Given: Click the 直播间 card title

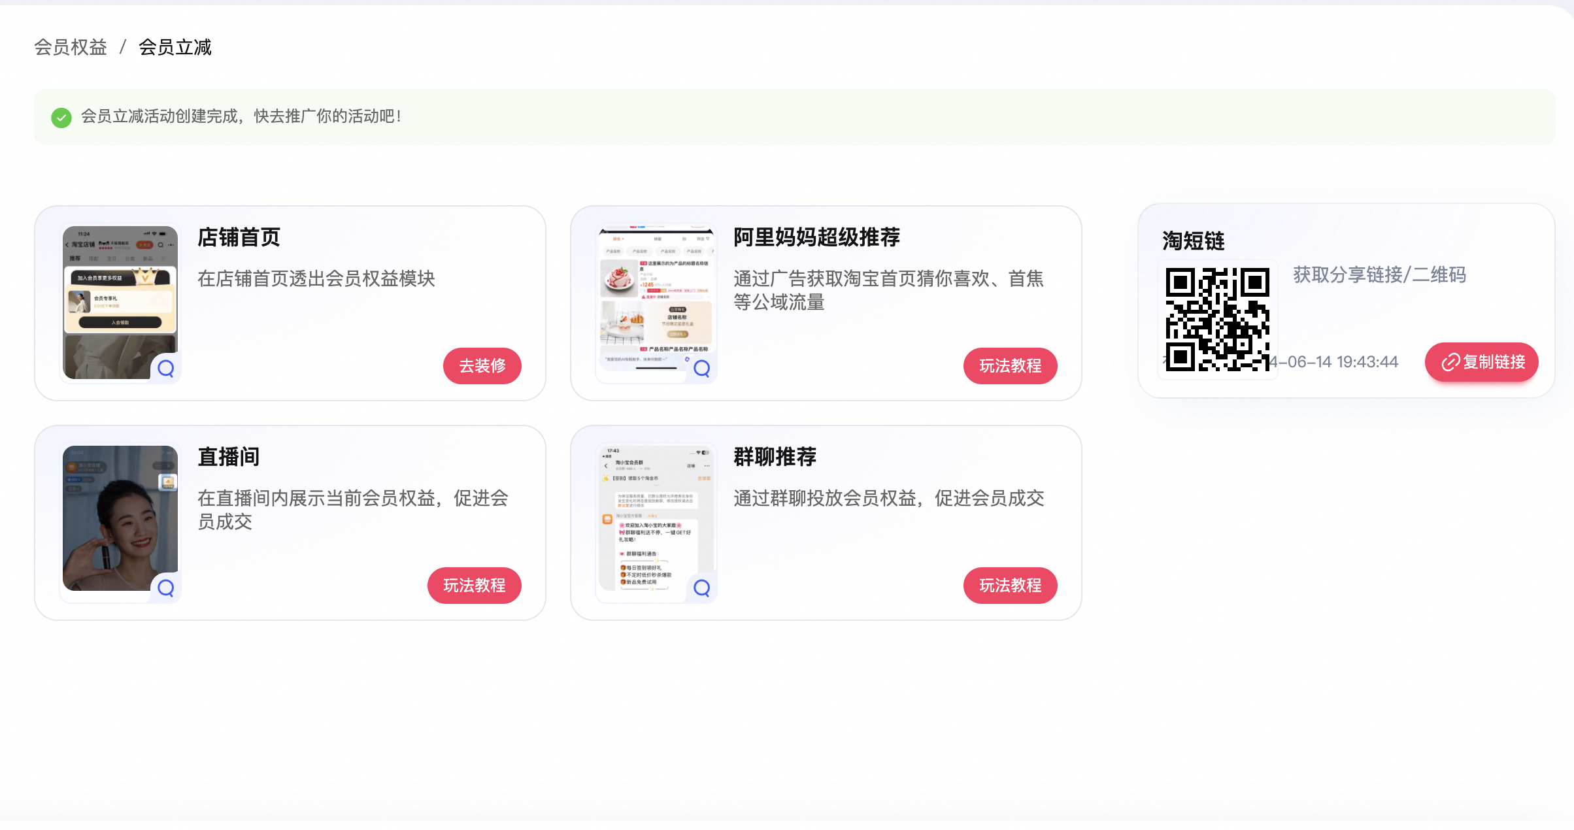Looking at the screenshot, I should (229, 456).
